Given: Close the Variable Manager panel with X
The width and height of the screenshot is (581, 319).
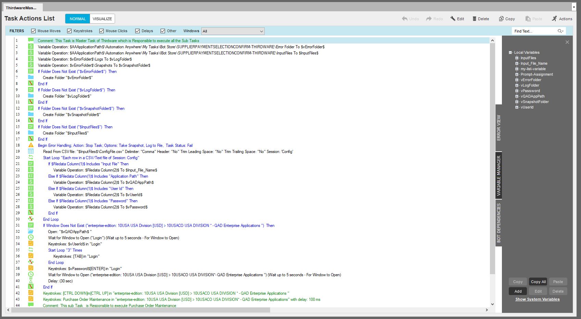Looking at the screenshot, I should tap(567, 42).
